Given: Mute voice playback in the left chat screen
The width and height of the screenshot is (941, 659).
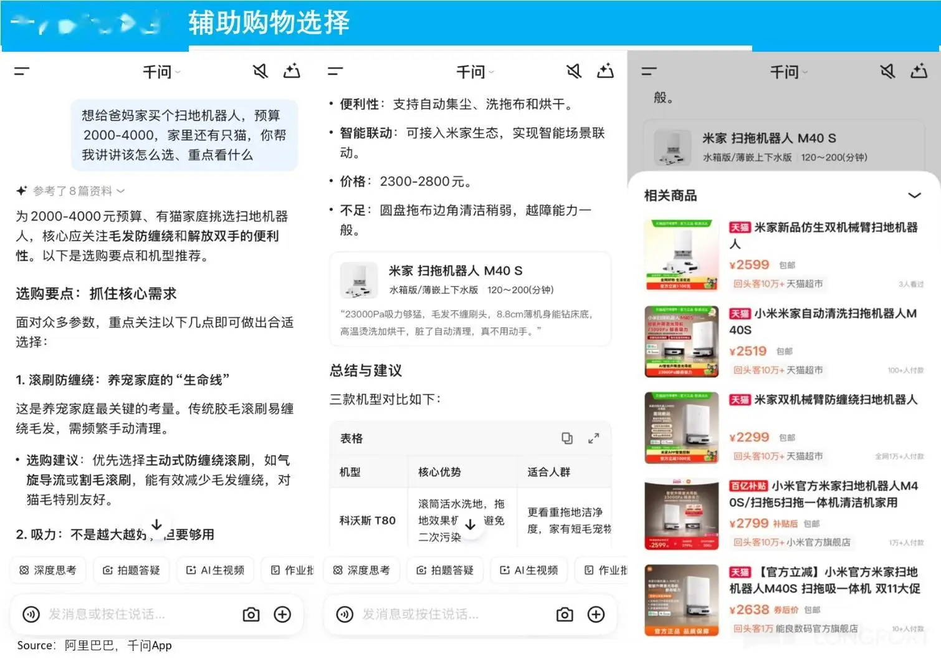Looking at the screenshot, I should pos(260,72).
